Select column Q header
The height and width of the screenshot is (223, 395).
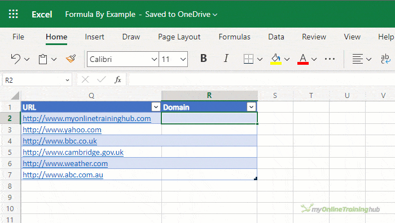(91, 96)
